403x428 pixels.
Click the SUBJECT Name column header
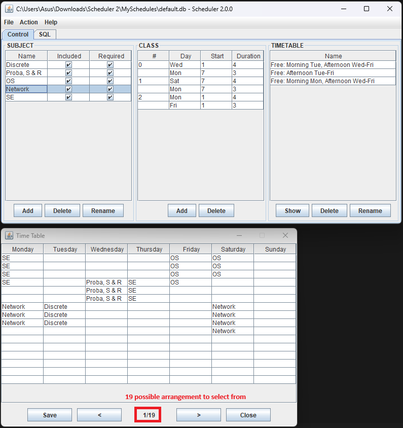tap(26, 56)
